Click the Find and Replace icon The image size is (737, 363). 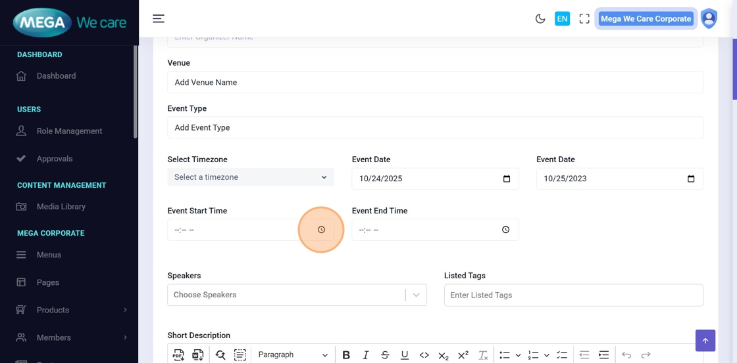coord(220,355)
